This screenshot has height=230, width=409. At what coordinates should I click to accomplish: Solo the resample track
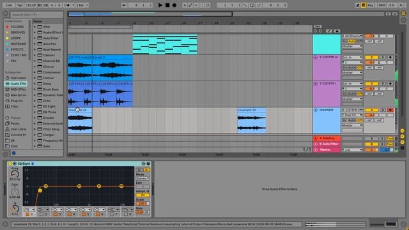[383, 110]
